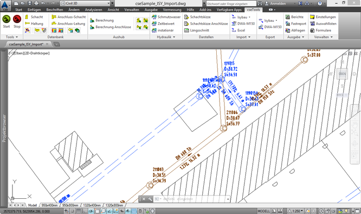The image size is (361, 214).
Task: Open Auswahllisten management
Action: click(x=323, y=24)
